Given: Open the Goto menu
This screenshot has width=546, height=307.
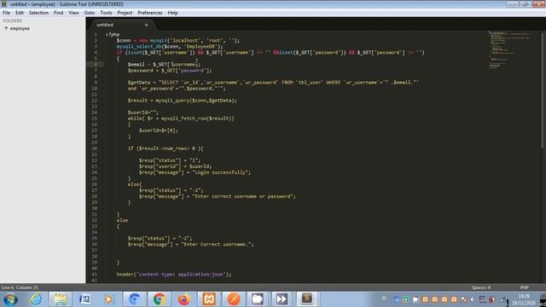Looking at the screenshot, I should [x=90, y=13].
